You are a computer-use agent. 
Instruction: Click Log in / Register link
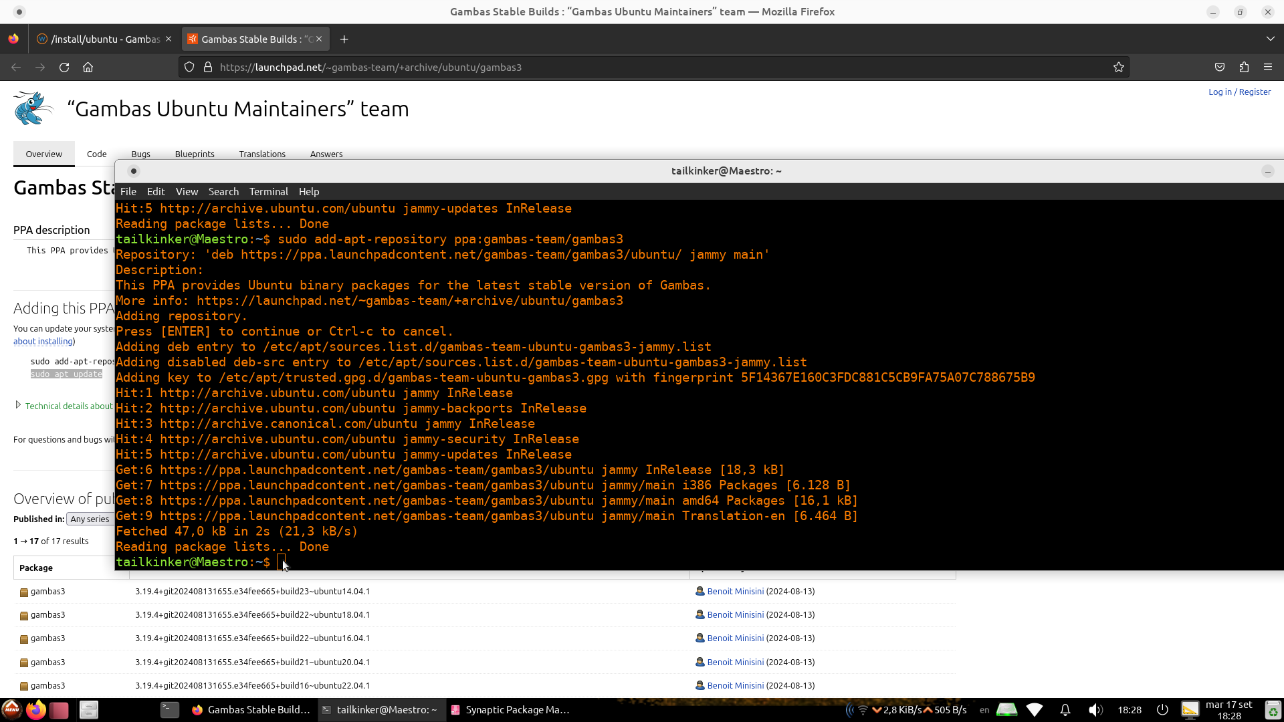(x=1239, y=92)
